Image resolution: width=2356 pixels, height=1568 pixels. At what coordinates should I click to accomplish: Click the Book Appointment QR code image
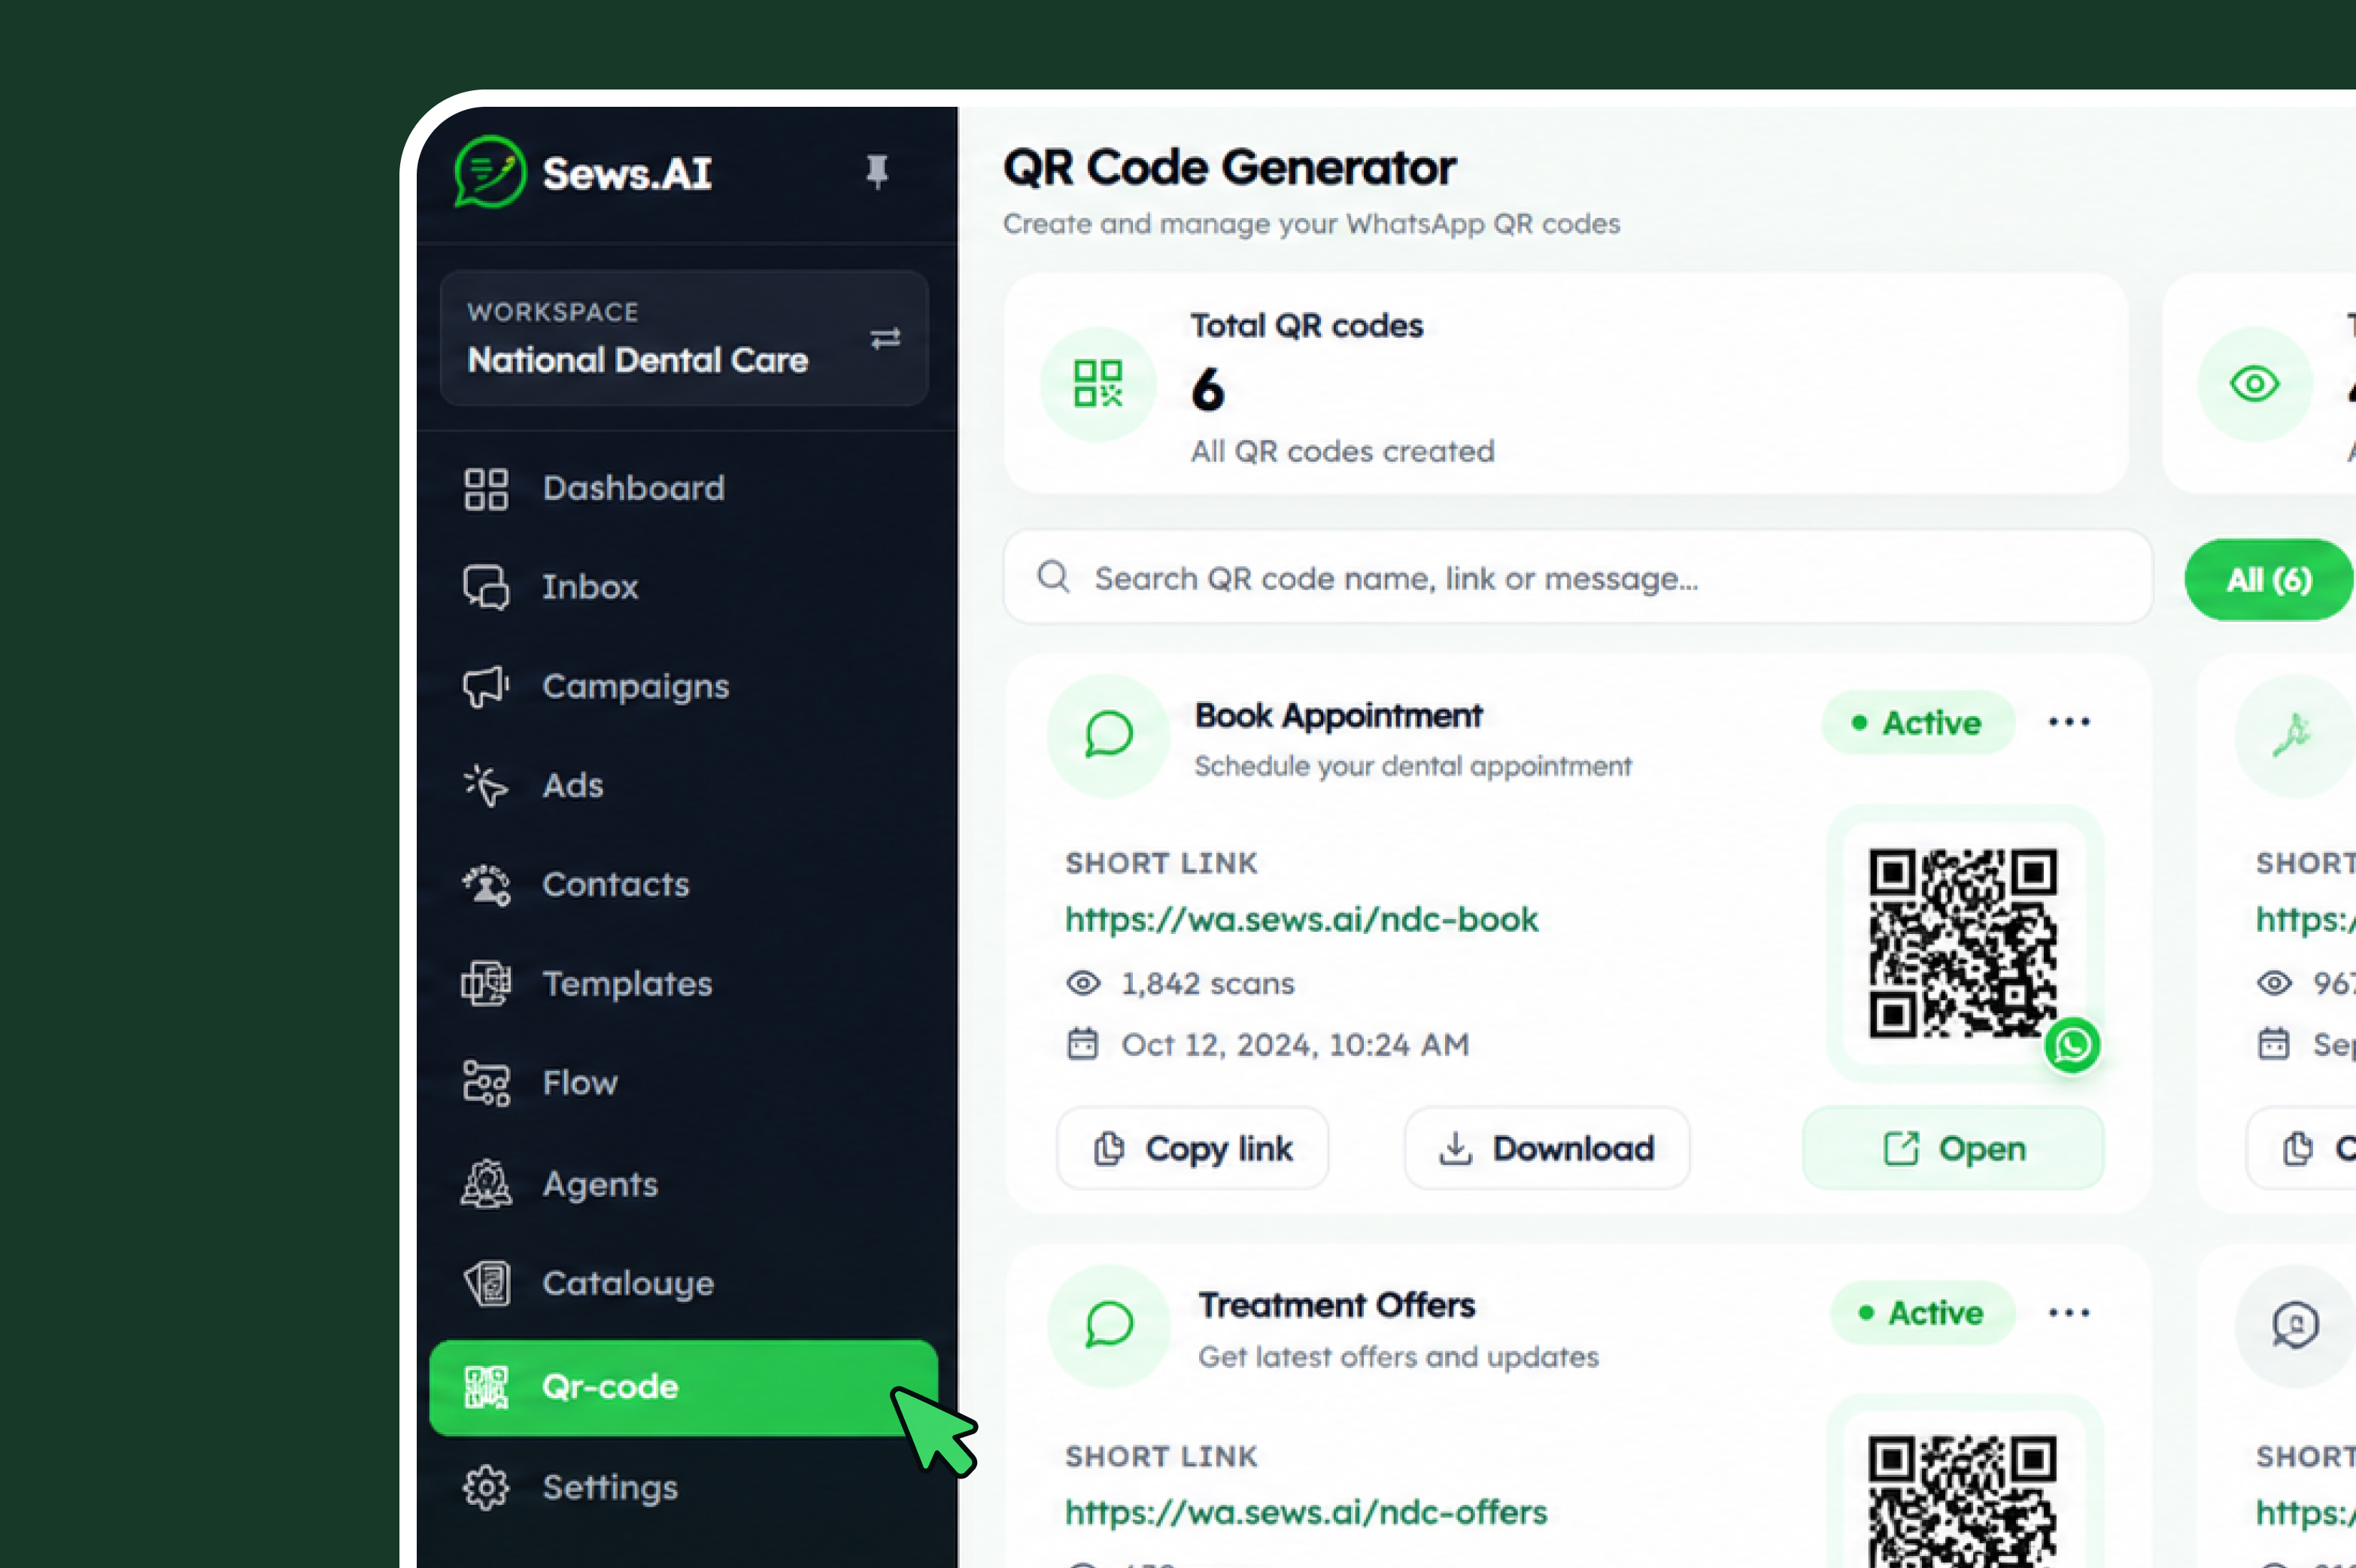1963,943
